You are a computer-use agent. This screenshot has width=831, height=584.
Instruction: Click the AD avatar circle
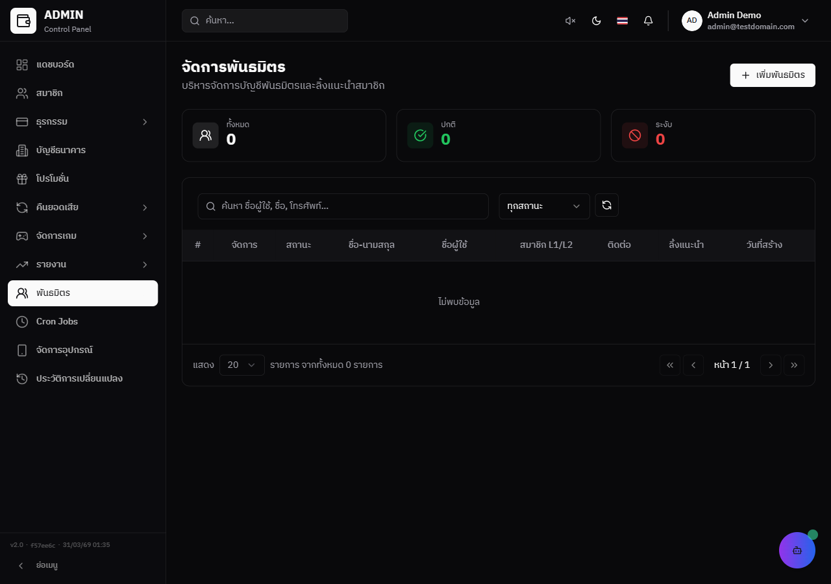tap(692, 21)
